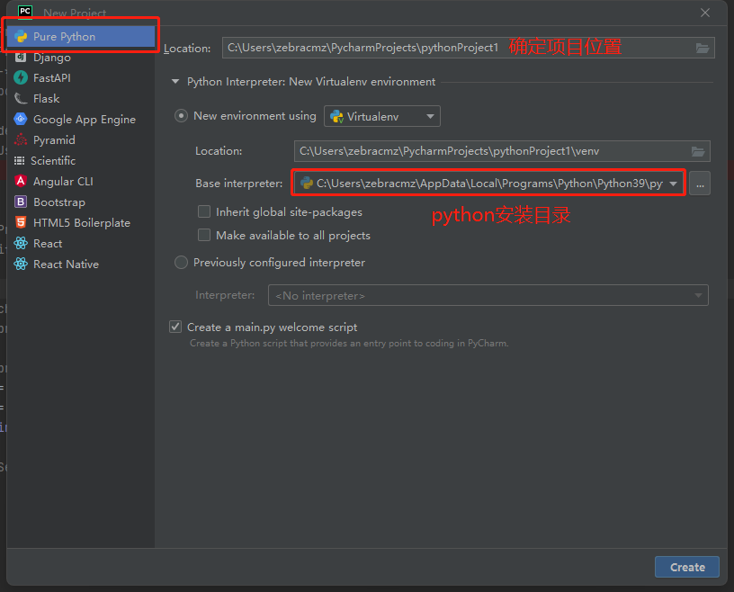Click the Scientific project grid icon
This screenshot has width=734, height=592.
(19, 161)
